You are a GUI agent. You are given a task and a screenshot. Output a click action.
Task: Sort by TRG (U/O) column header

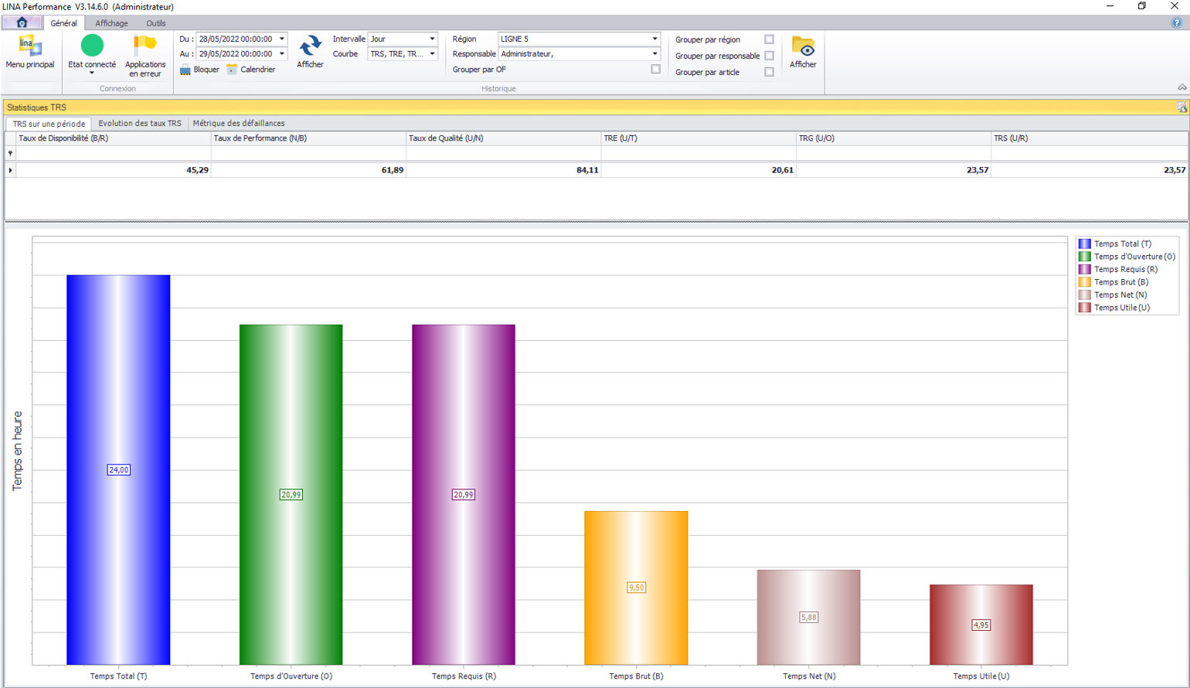pyautogui.click(x=893, y=138)
